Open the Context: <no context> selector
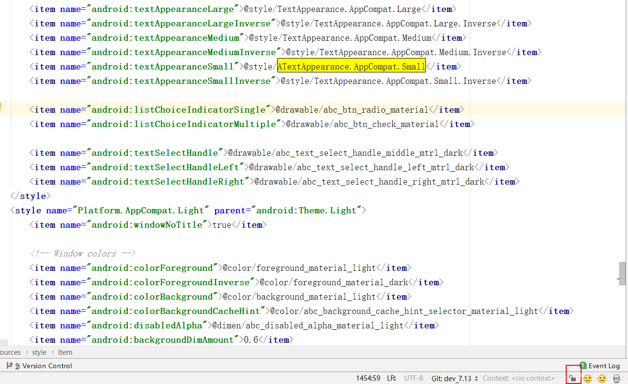This screenshot has height=384, width=628. click(519, 378)
